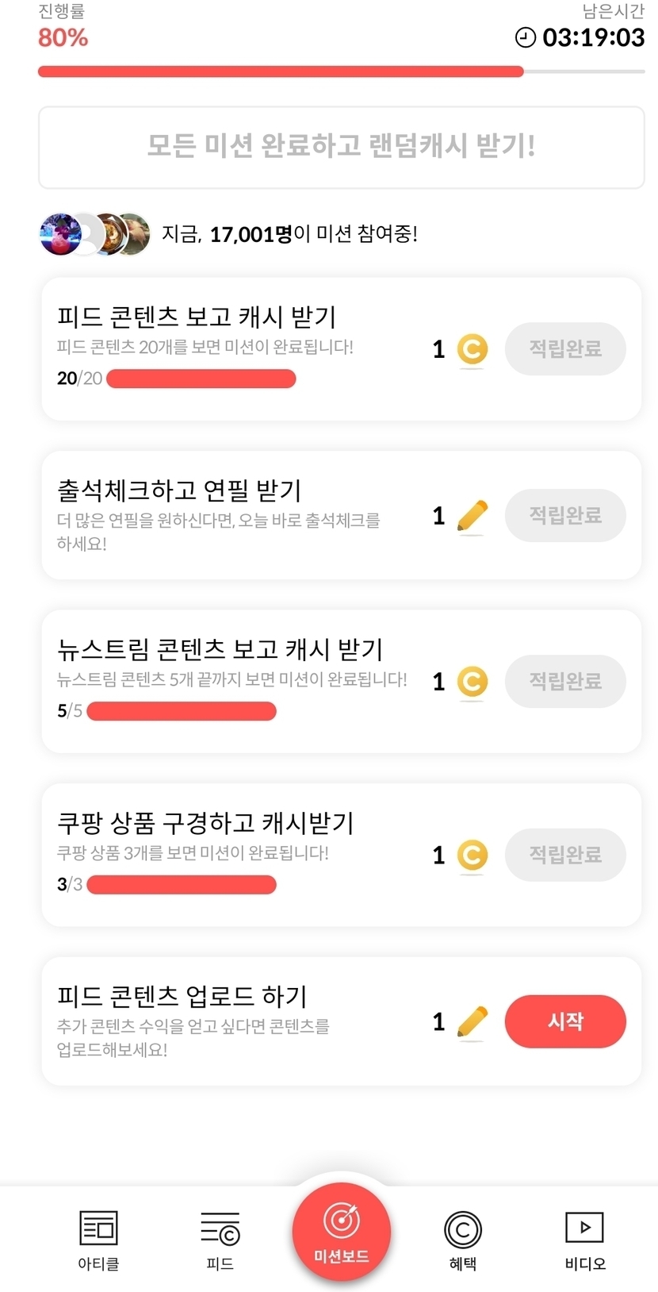658x1292 pixels.
Task: Tap 적립완료 on 피드 콘텐츠 보고 캐시 받기
Action: point(565,349)
